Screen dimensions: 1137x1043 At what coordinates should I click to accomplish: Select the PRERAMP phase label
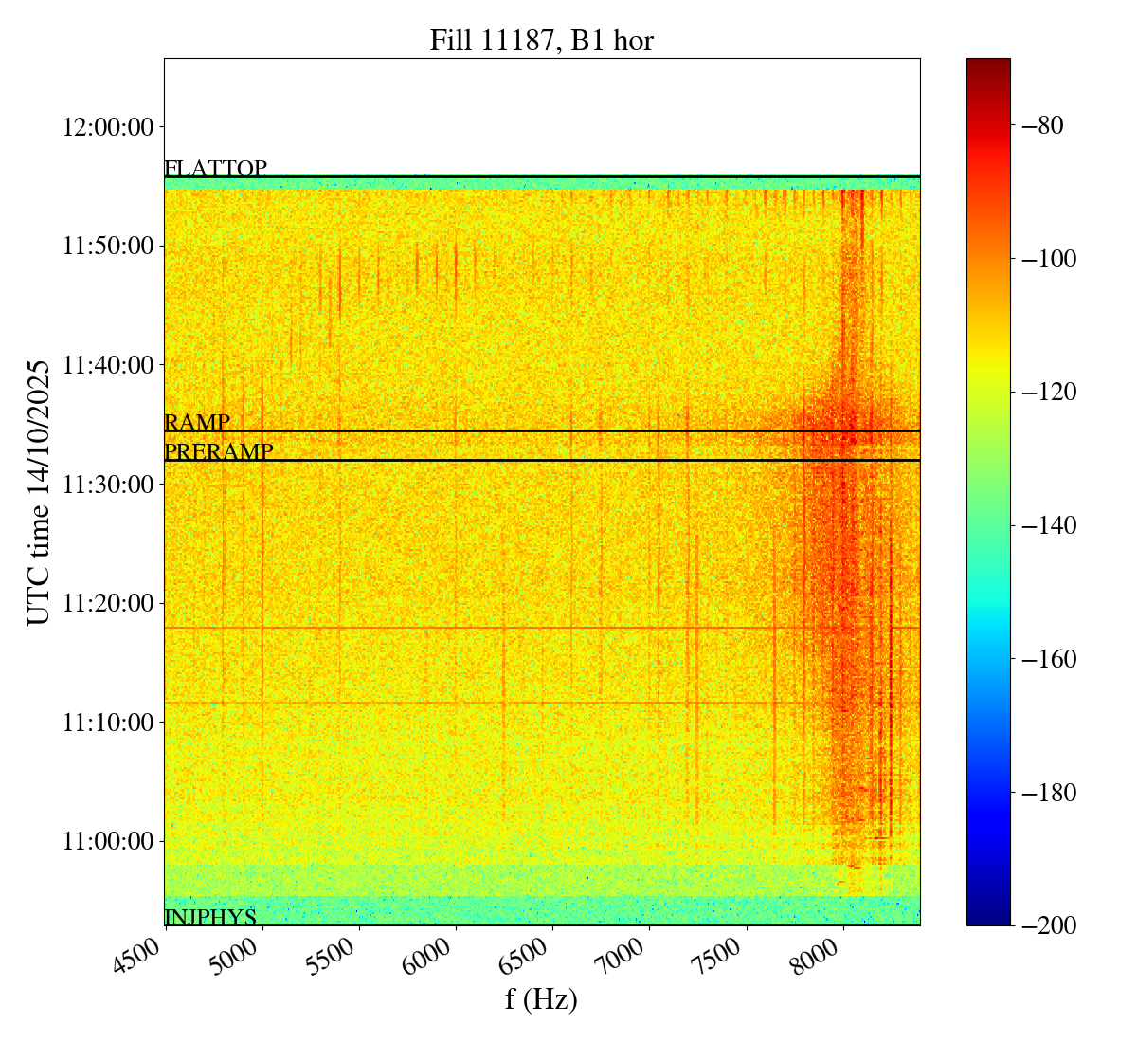[x=218, y=452]
